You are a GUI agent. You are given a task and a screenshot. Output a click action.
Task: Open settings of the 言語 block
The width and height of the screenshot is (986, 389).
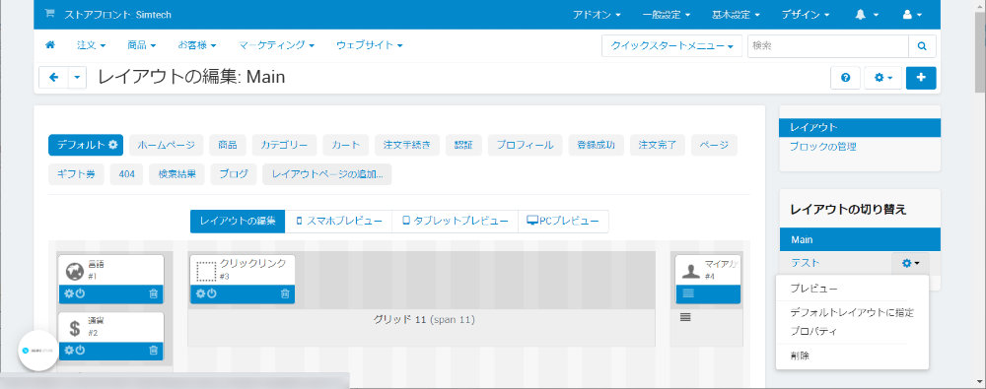click(x=69, y=293)
